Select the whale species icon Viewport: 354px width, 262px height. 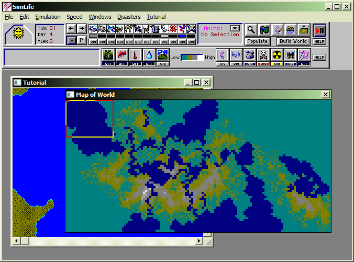[x=93, y=29]
